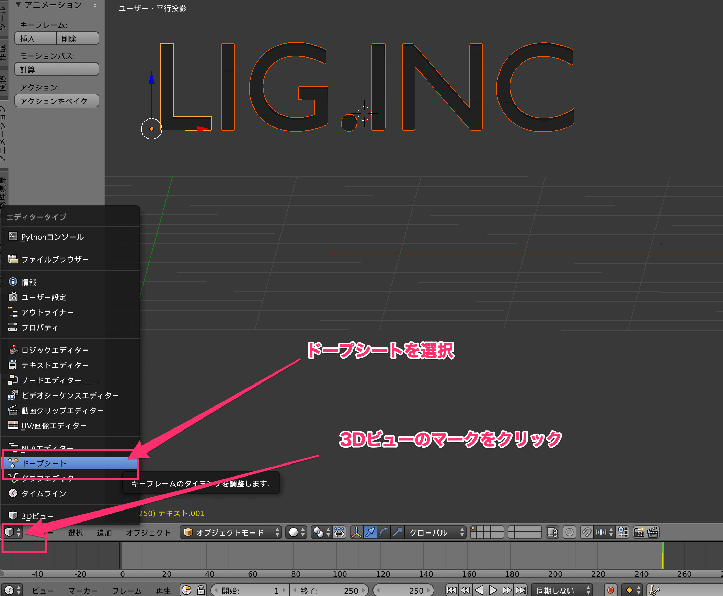Toggle the 3D manipulator axes icon
The height and width of the screenshot is (596, 723).
357,532
